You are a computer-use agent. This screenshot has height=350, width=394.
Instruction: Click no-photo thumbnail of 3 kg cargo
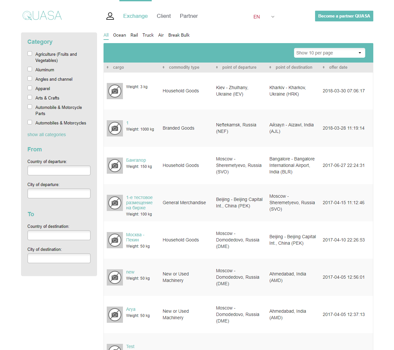click(x=115, y=91)
